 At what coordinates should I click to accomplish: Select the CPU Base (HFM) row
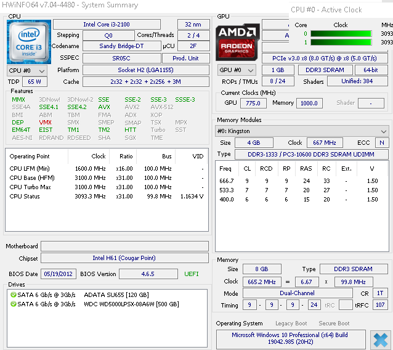tap(107, 177)
